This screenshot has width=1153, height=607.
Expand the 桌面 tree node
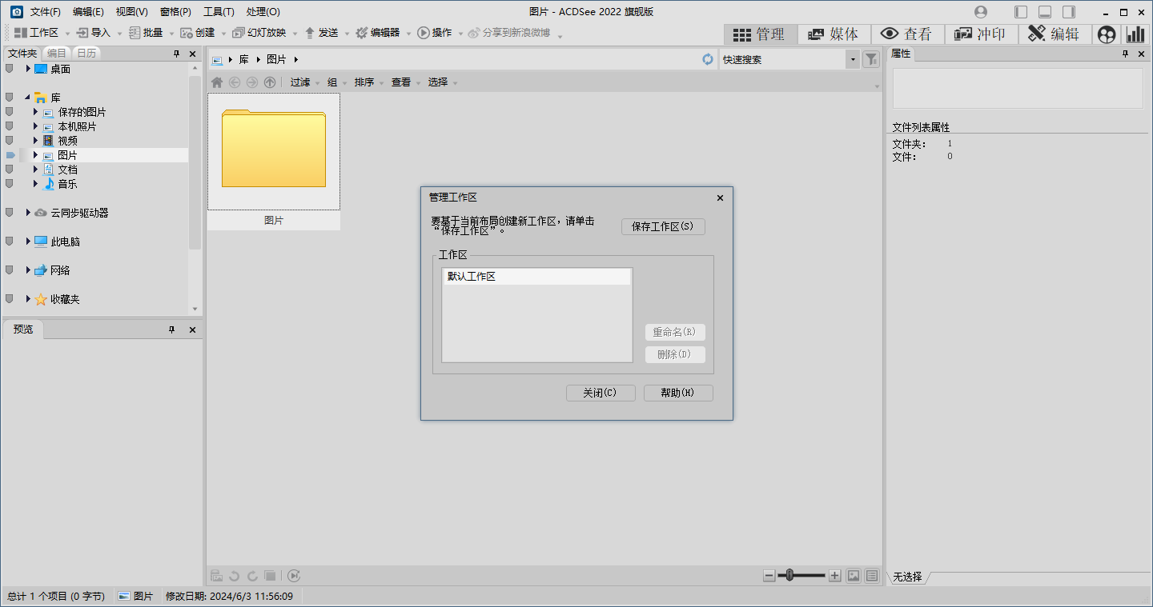[28, 69]
